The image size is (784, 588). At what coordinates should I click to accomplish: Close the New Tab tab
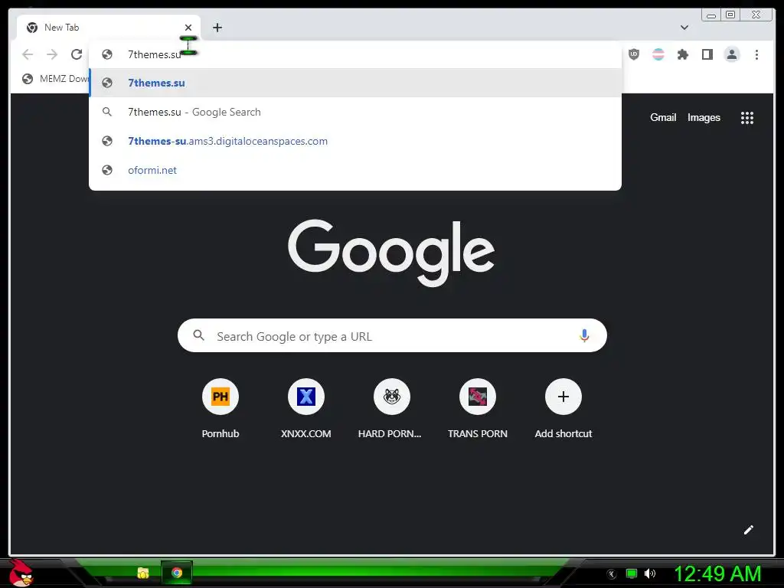(188, 28)
